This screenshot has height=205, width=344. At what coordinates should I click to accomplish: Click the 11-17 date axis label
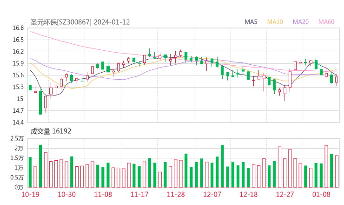[139, 194]
